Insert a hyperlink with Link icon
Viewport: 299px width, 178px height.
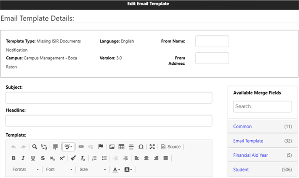point(81,147)
